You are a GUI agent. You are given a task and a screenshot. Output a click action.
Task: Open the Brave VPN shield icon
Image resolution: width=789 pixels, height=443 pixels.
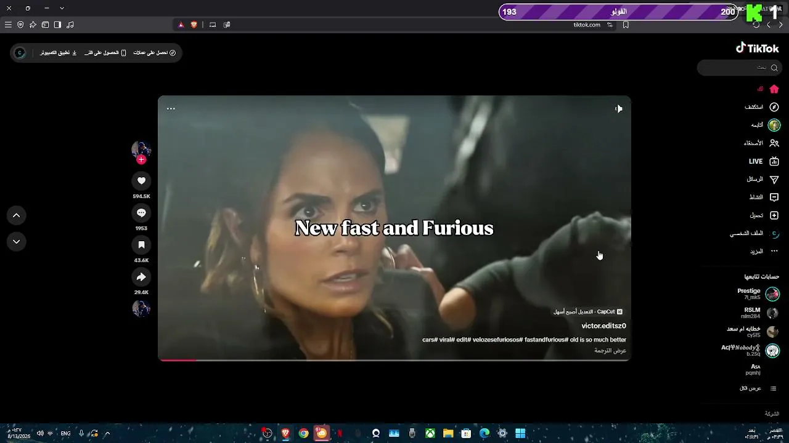[20, 25]
